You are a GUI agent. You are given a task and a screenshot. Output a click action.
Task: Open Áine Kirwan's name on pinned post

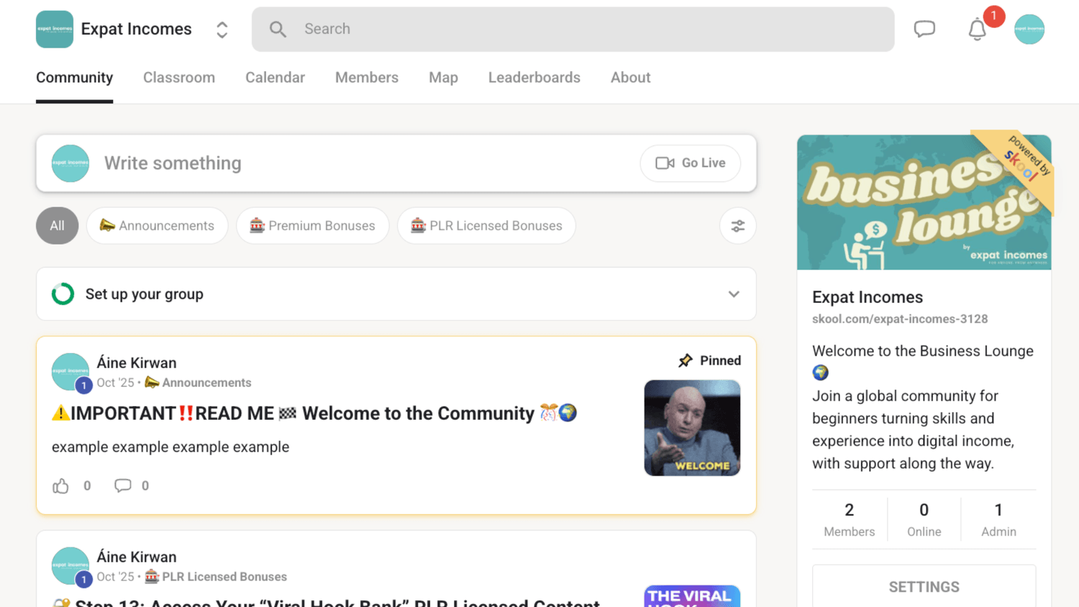[137, 363]
